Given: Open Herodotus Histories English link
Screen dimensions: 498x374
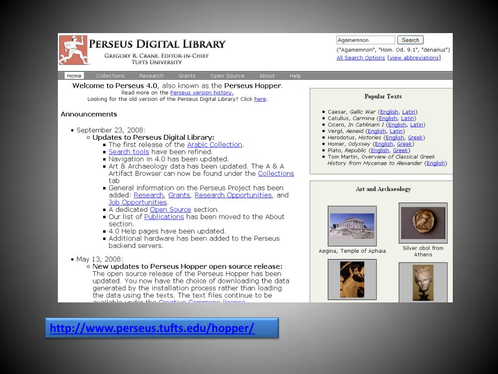Looking at the screenshot, I should [395, 137].
